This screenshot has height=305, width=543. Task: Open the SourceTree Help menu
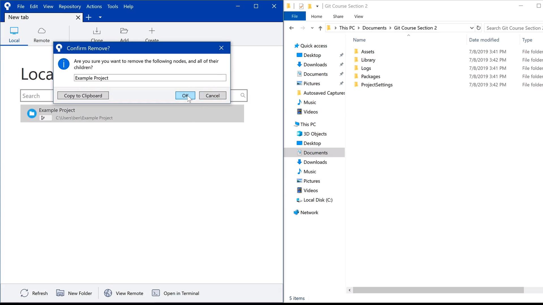pyautogui.click(x=128, y=6)
